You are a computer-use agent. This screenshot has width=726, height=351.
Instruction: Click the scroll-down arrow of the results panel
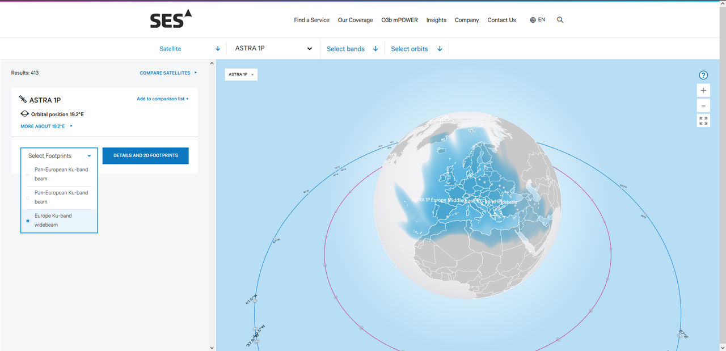point(212,348)
